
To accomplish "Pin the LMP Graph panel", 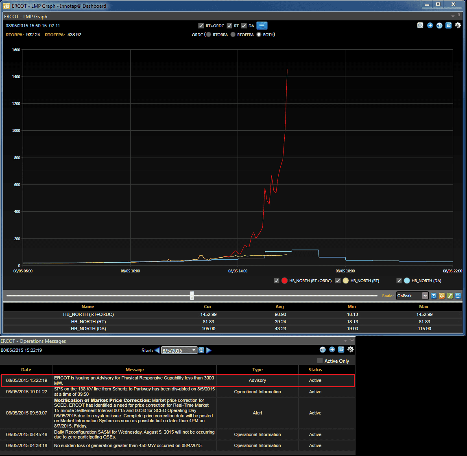I will click(459, 15).
